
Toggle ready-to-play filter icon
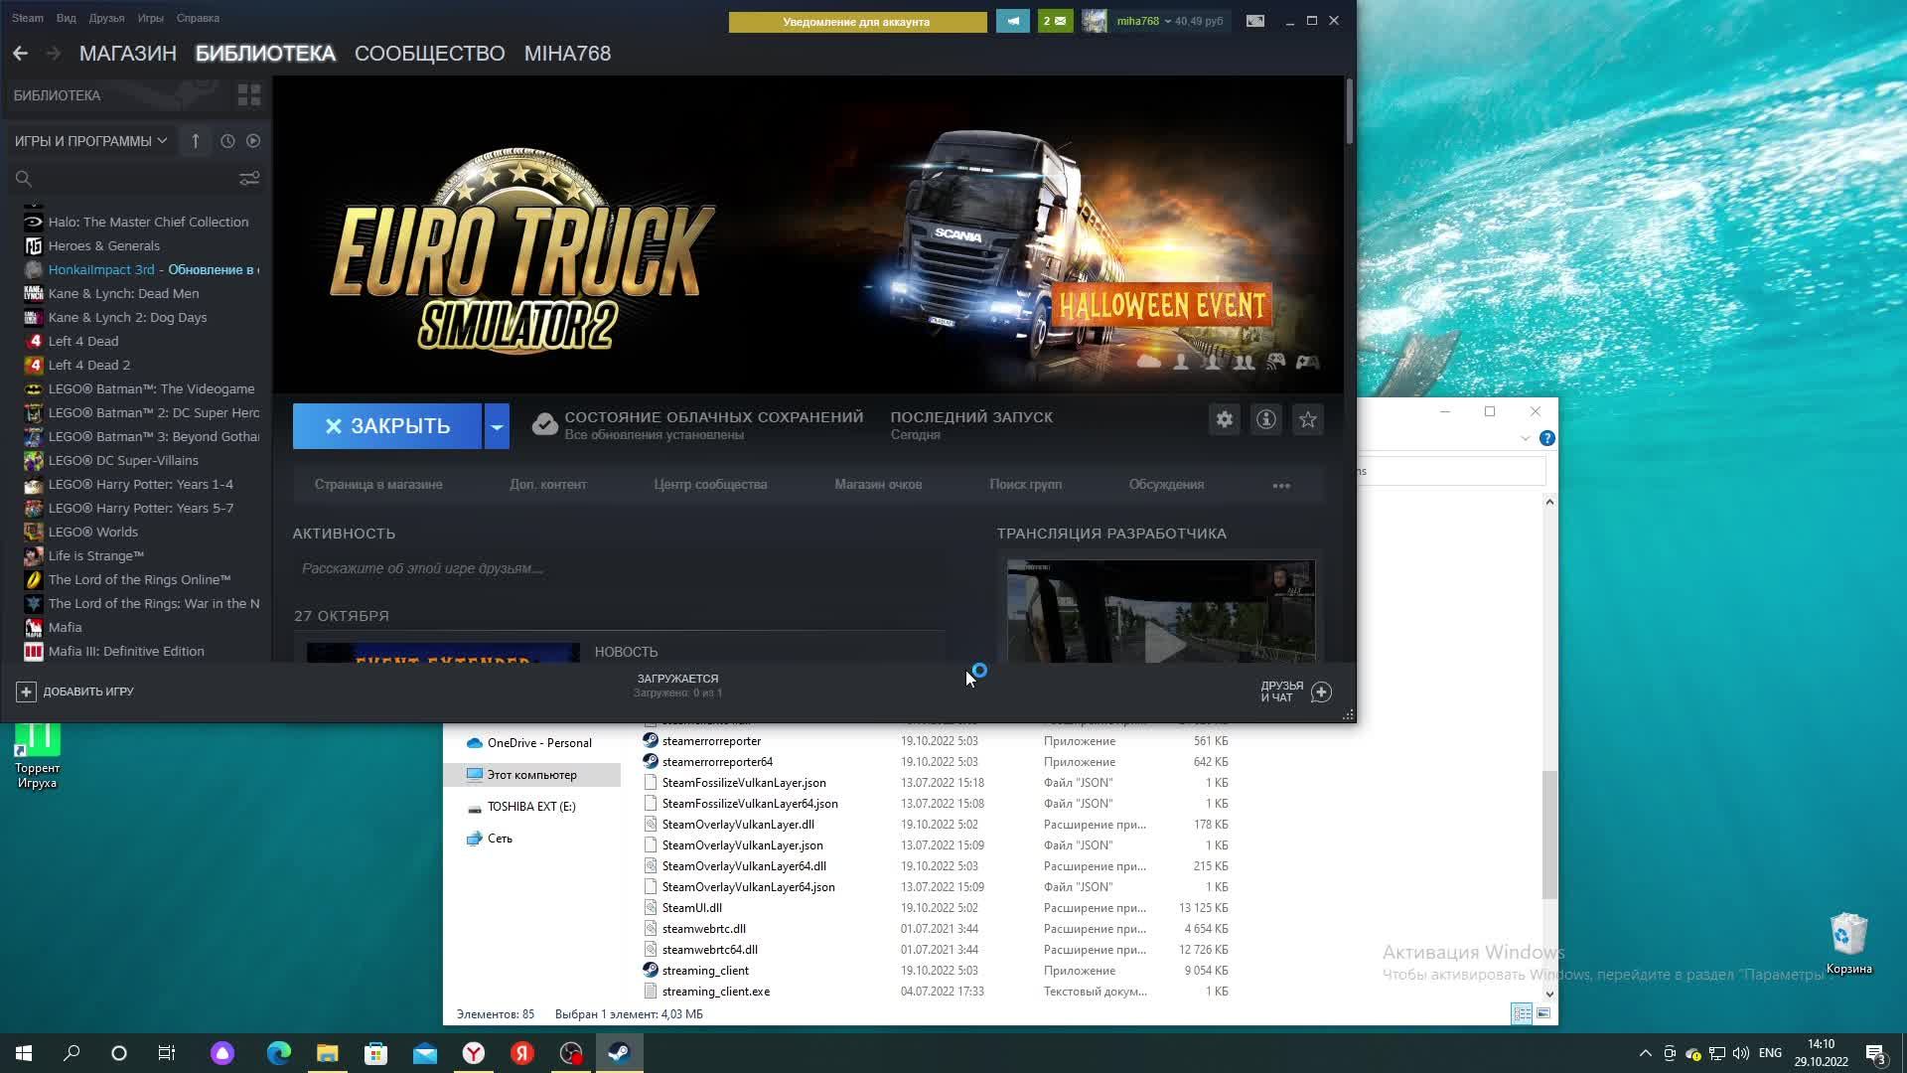[253, 141]
